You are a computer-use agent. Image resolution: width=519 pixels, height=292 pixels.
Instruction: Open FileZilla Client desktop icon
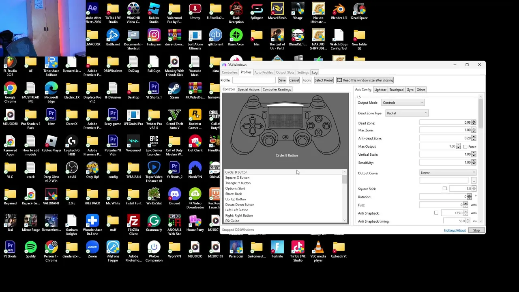point(133,225)
